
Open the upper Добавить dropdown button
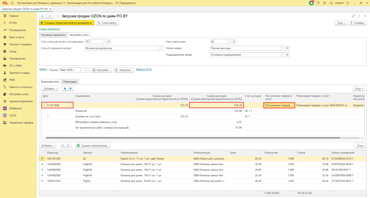point(50,88)
